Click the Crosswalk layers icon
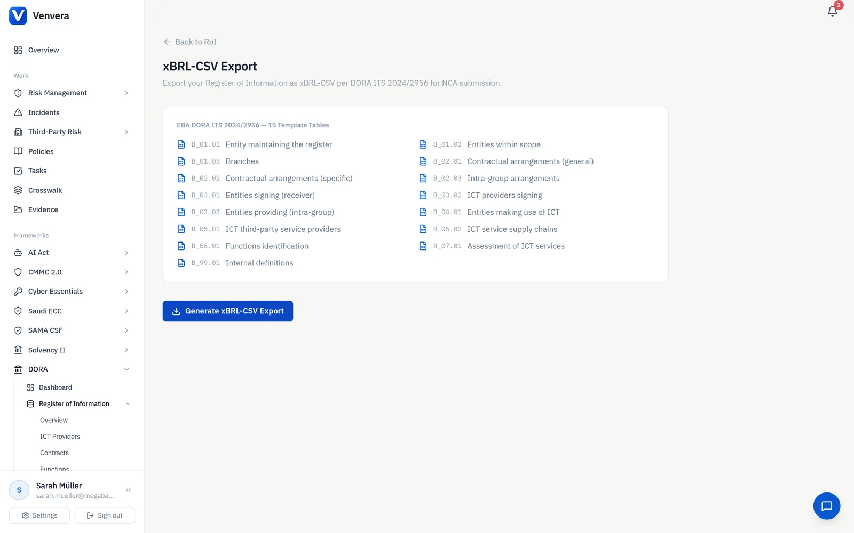 18,190
